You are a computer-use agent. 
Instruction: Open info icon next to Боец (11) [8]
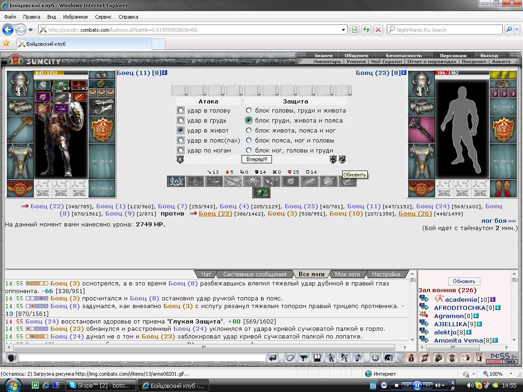point(164,72)
